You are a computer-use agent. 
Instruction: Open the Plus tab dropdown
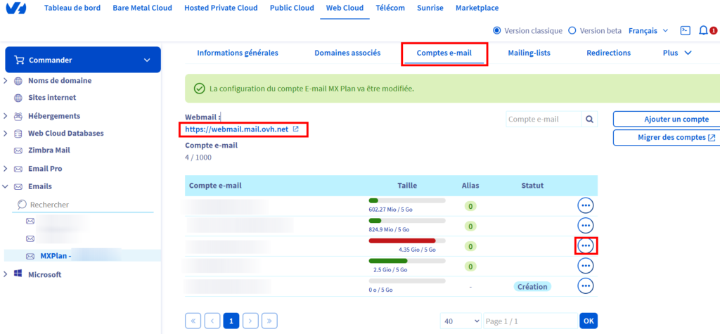677,53
